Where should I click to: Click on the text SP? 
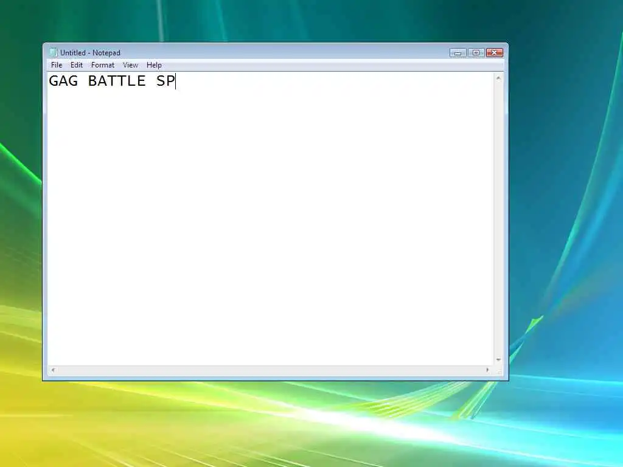[165, 81]
